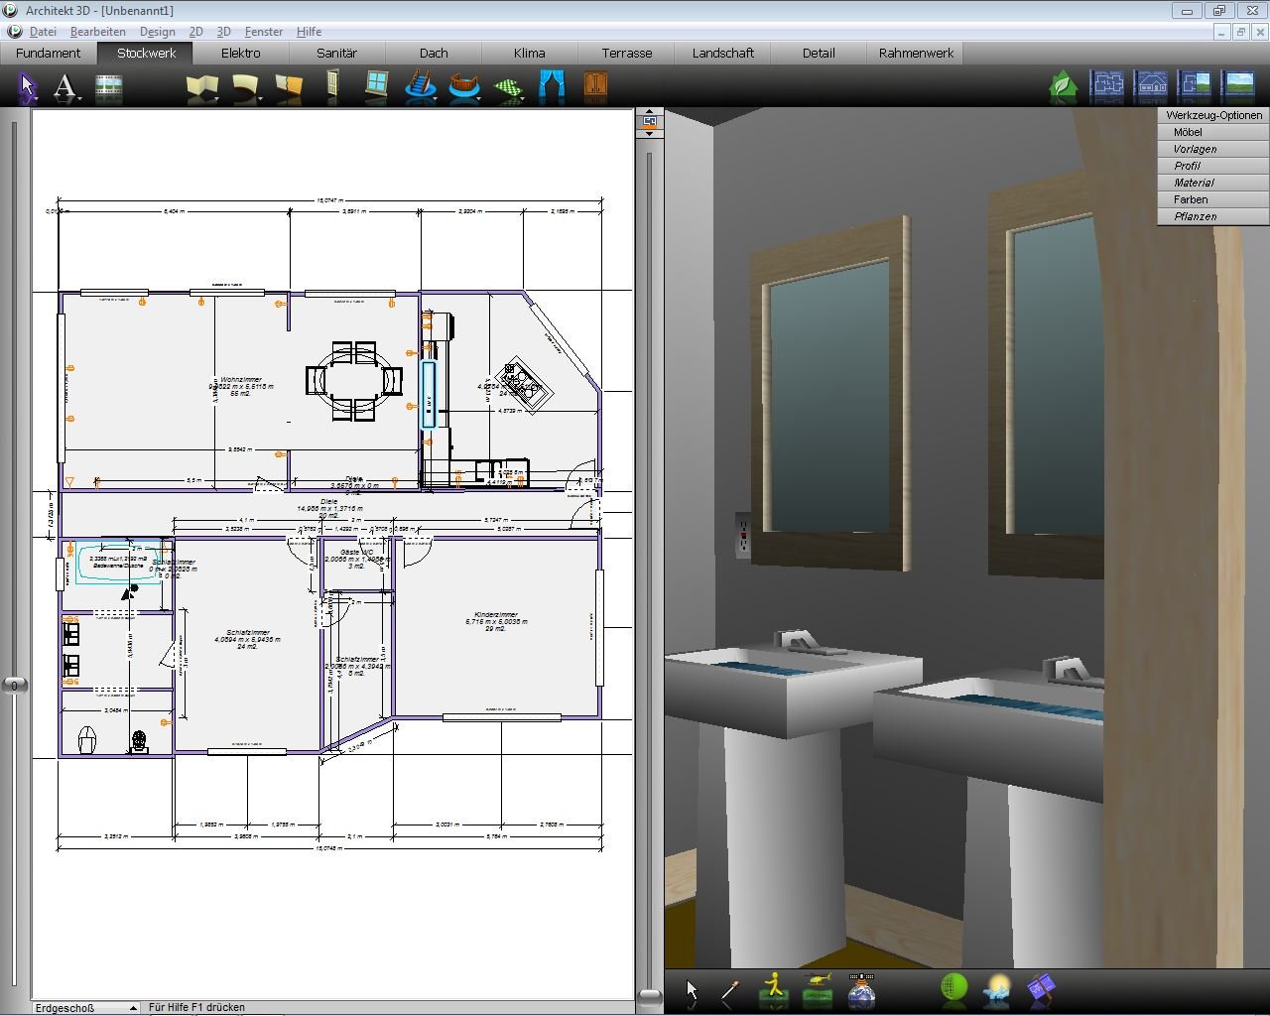Select the straight wall tool
Image resolution: width=1270 pixels, height=1016 pixels.
[x=201, y=87]
